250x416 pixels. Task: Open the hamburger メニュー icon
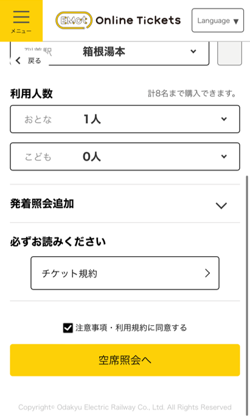(x=21, y=17)
